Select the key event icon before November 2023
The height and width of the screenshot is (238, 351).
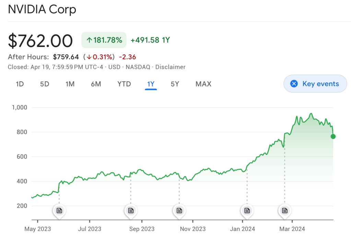tap(179, 210)
